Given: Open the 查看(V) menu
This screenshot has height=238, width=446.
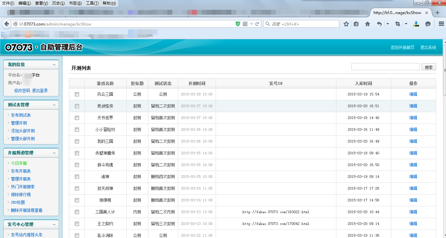Looking at the screenshot, I should click(x=41, y=3).
